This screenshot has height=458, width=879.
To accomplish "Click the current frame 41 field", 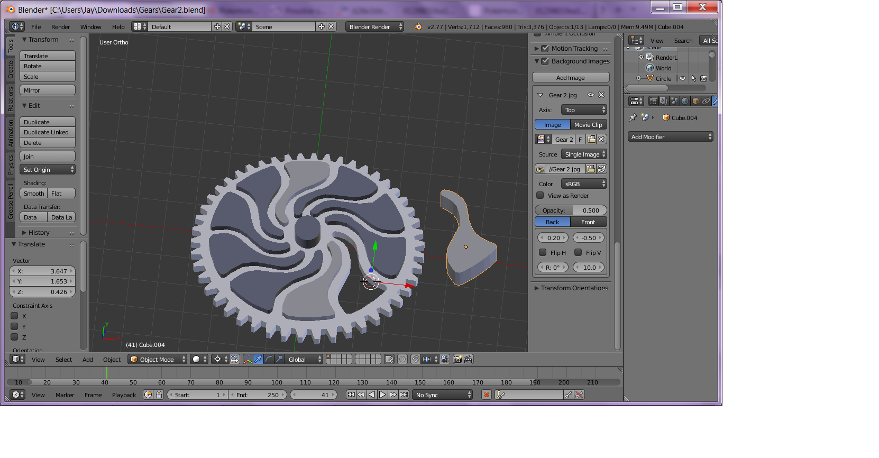I will tap(314, 395).
